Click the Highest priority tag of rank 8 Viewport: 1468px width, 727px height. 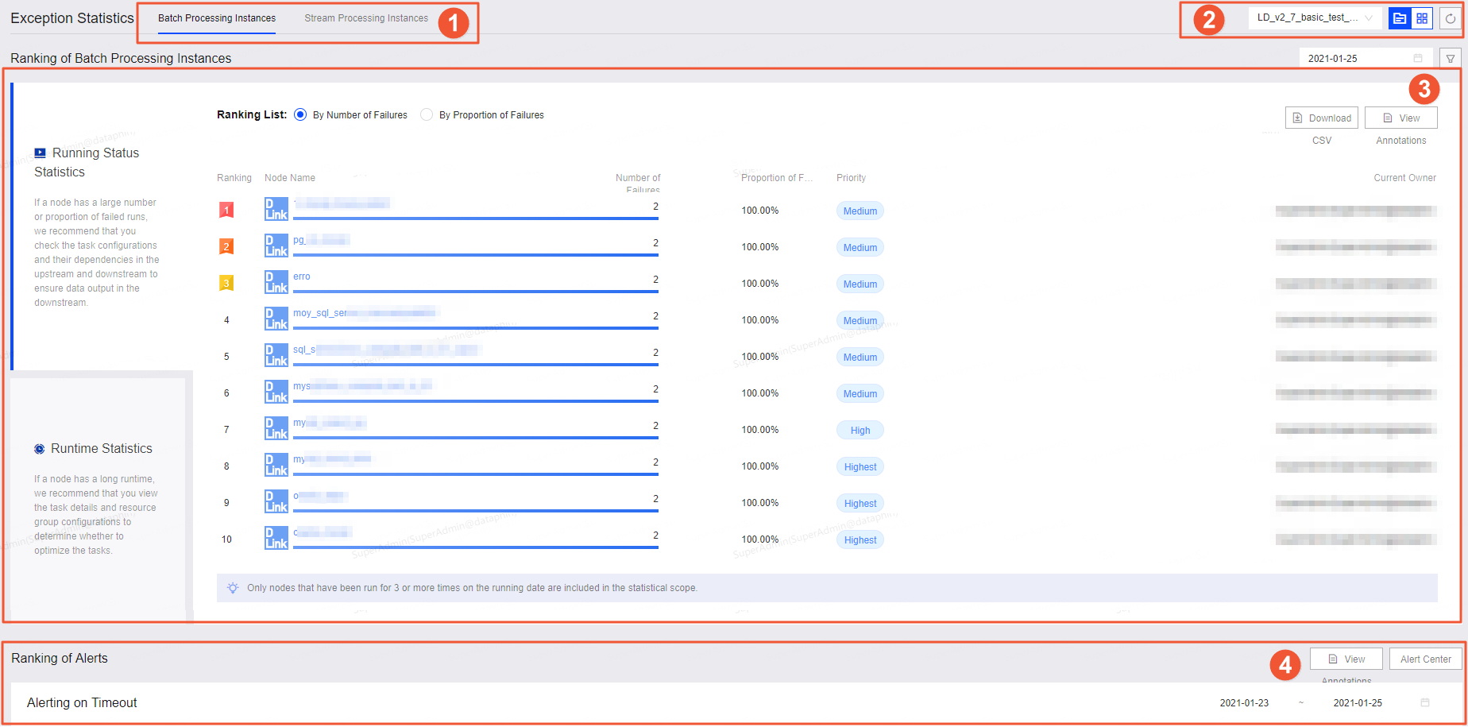pyautogui.click(x=860, y=466)
